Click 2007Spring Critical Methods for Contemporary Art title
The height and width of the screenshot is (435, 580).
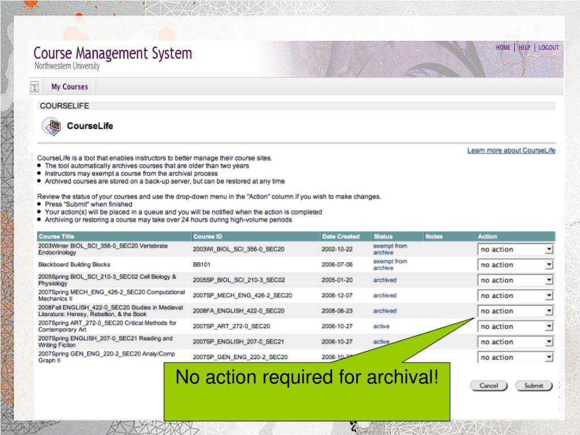click(107, 326)
